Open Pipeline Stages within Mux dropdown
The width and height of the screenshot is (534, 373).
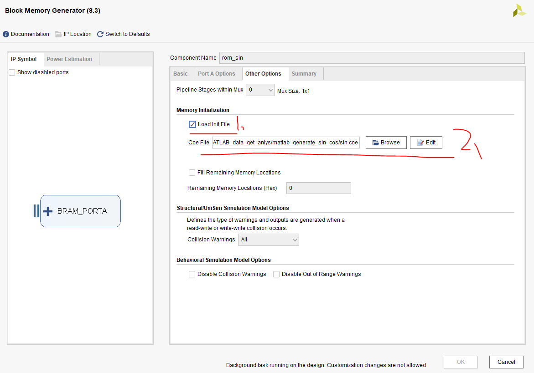point(260,90)
